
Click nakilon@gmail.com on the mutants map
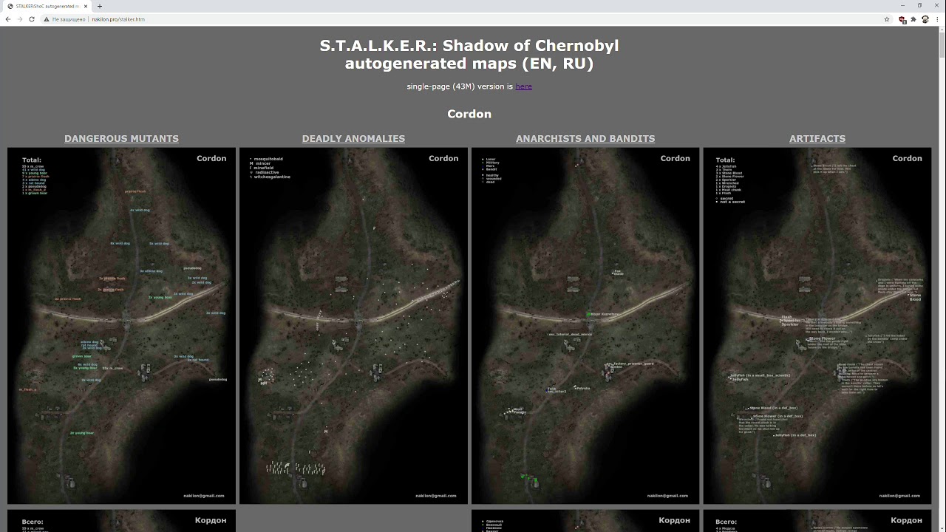coord(204,496)
